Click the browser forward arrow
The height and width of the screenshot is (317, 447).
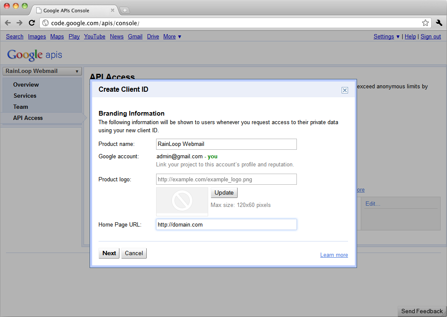tap(20, 23)
